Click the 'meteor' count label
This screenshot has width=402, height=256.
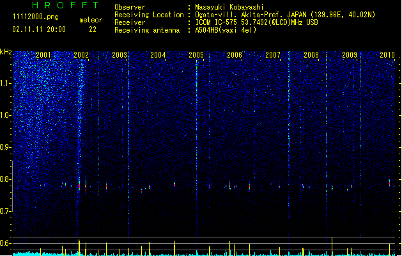pyautogui.click(x=91, y=20)
